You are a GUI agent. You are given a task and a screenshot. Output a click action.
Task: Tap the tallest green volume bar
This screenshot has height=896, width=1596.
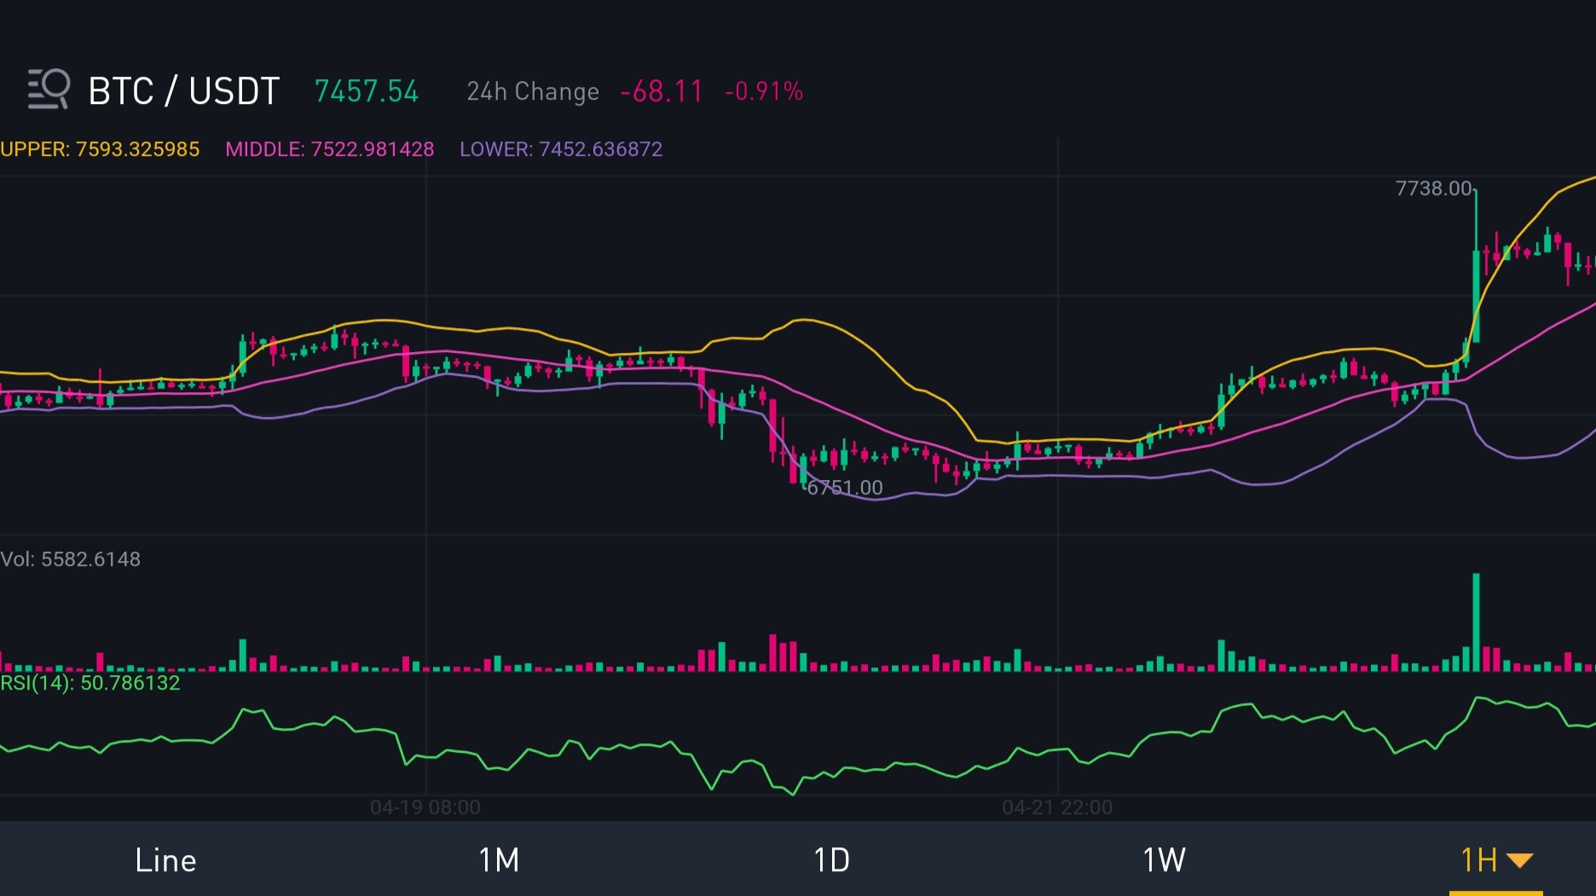[1476, 622]
